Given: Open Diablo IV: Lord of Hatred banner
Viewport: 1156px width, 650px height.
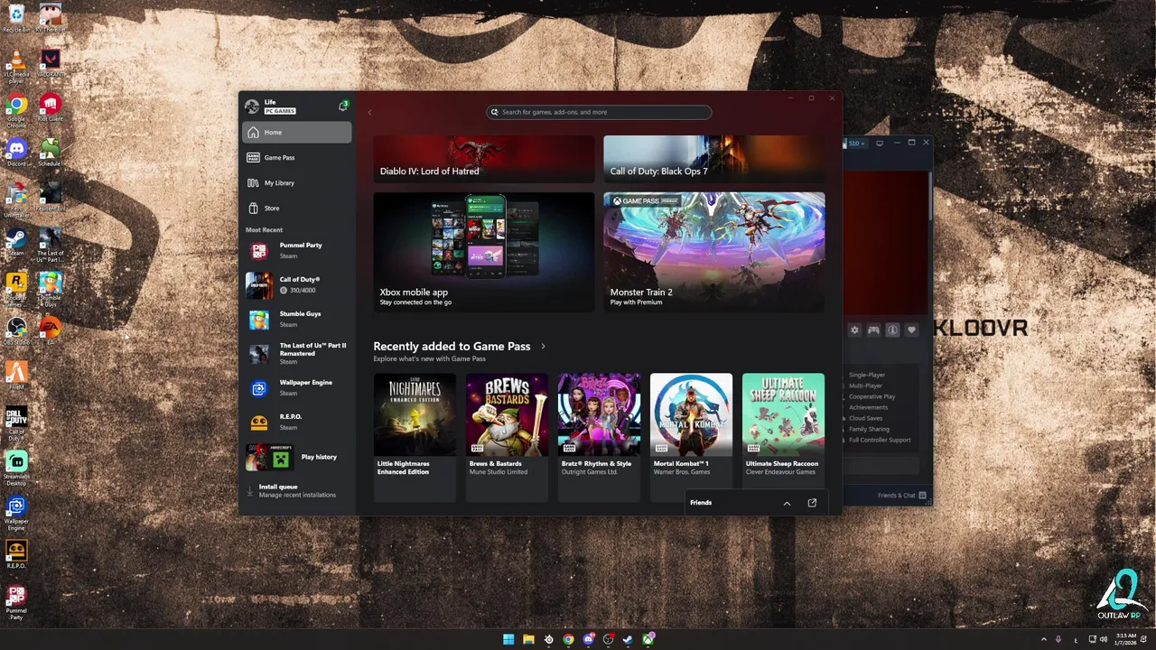Looking at the screenshot, I should 484,160.
